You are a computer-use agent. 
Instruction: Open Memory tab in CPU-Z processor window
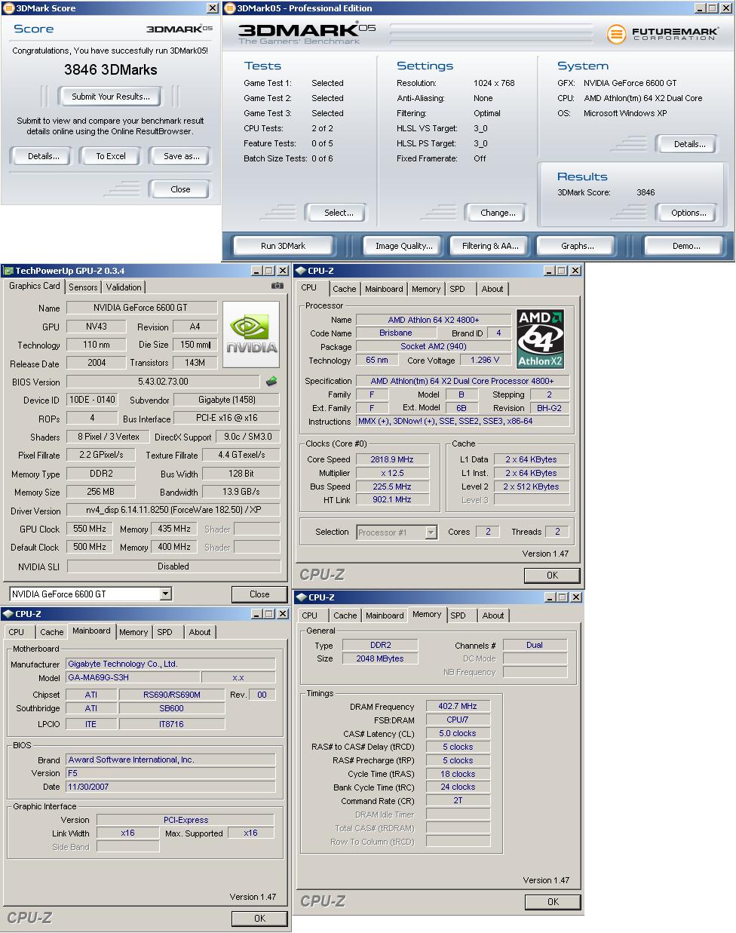426,289
